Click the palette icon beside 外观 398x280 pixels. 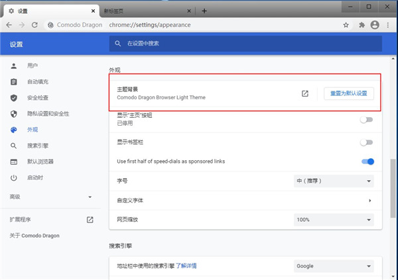click(x=14, y=130)
